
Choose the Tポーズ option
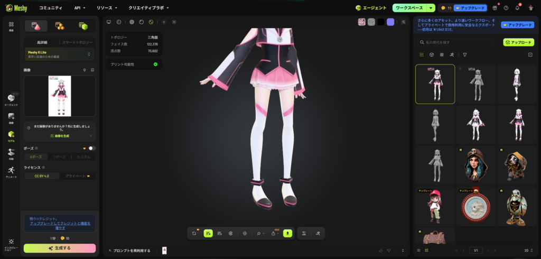[60, 157]
